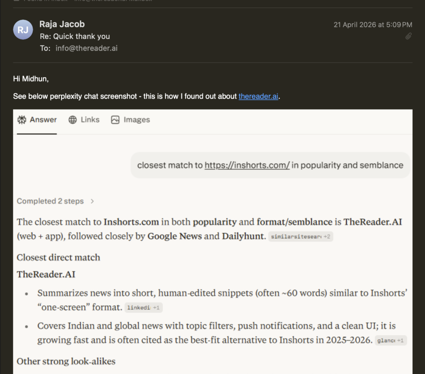Click the globe icon next to Links
Image resolution: width=425 pixels, height=374 pixels.
pyautogui.click(x=73, y=120)
